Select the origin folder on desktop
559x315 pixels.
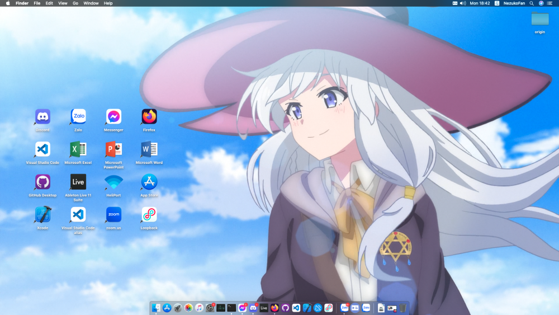(x=540, y=19)
